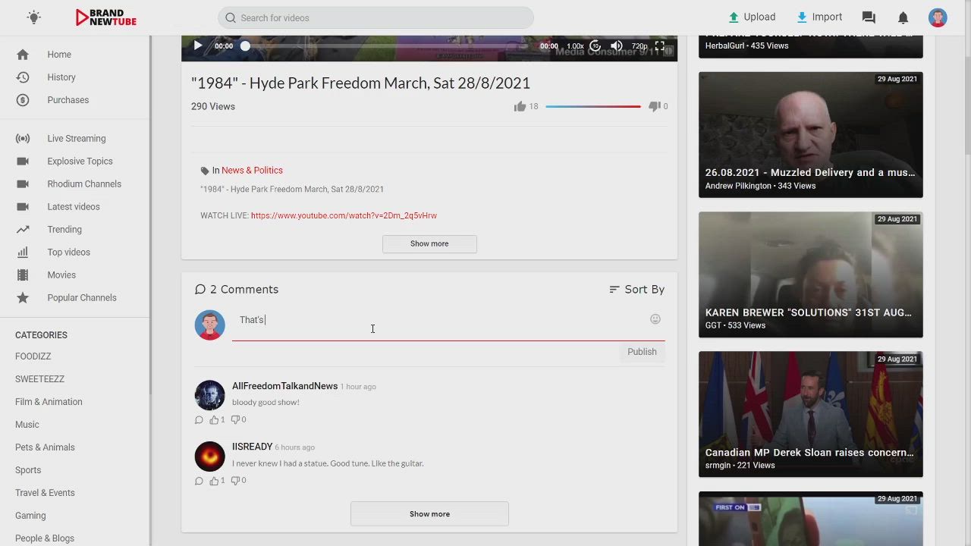This screenshot has height=546, width=971.
Task: Like the video with thumbs-up icon
Action: tap(520, 106)
